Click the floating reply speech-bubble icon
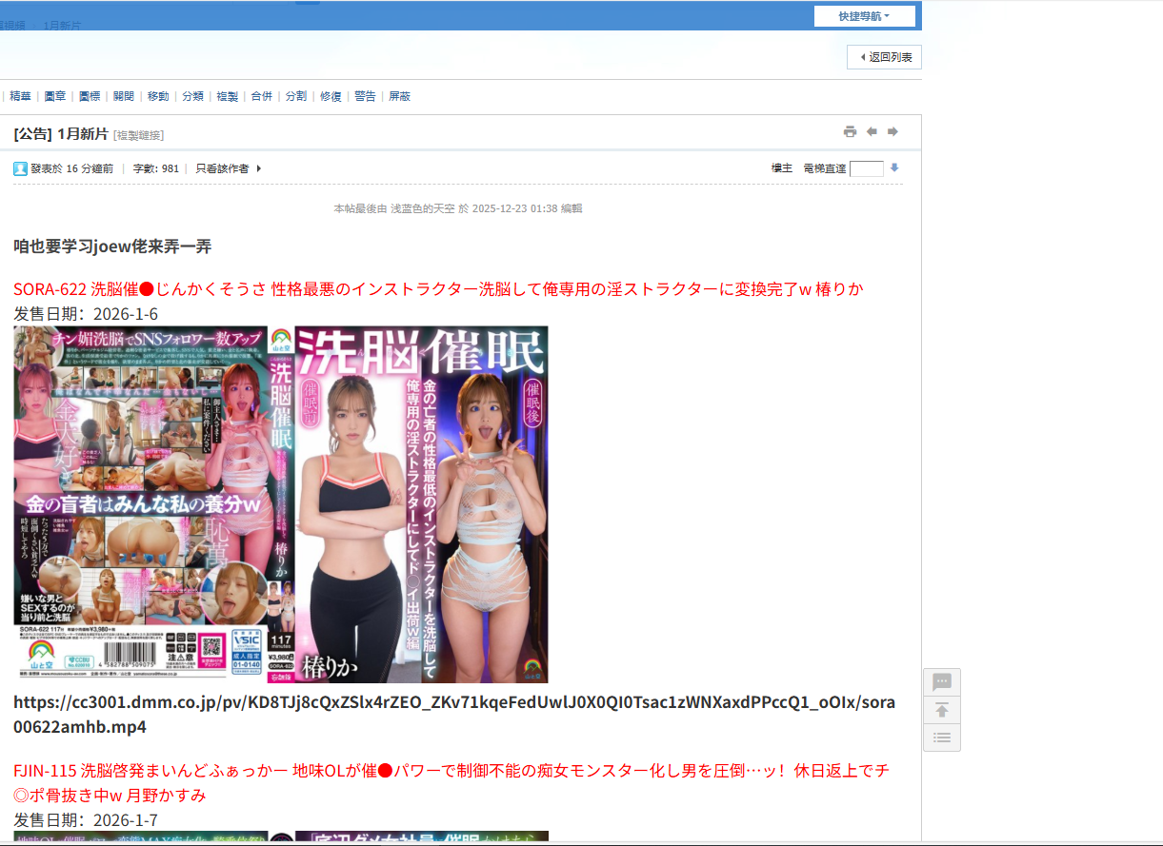Image resolution: width=1163 pixels, height=846 pixels. (942, 682)
